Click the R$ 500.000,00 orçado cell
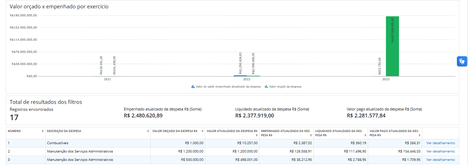Image resolution: width=468 pixels, height=165 pixels. point(178,160)
